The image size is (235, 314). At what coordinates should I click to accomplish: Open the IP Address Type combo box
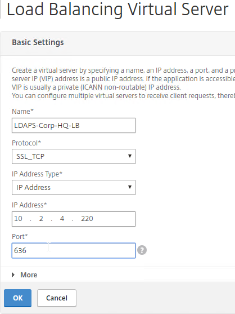click(74, 187)
